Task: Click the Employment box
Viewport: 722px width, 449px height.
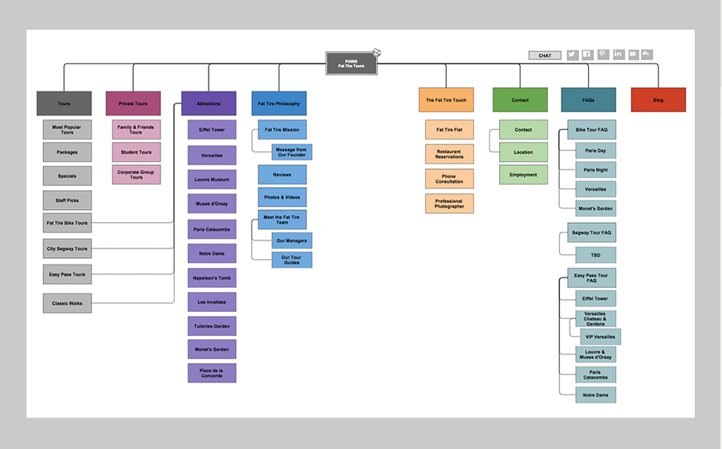Action: pyautogui.click(x=524, y=174)
